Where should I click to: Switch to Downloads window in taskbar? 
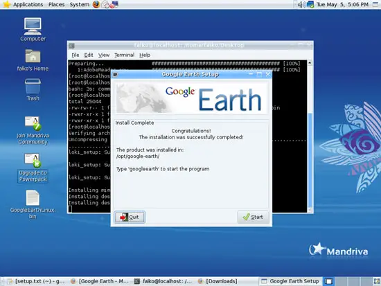[218, 281]
